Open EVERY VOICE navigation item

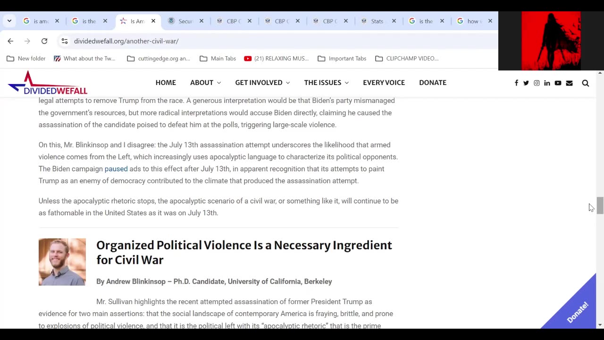[x=384, y=83]
